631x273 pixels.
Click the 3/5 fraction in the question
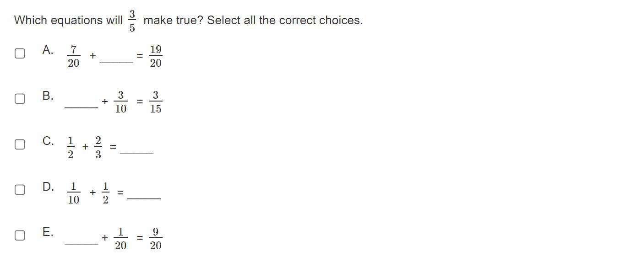[x=132, y=21]
